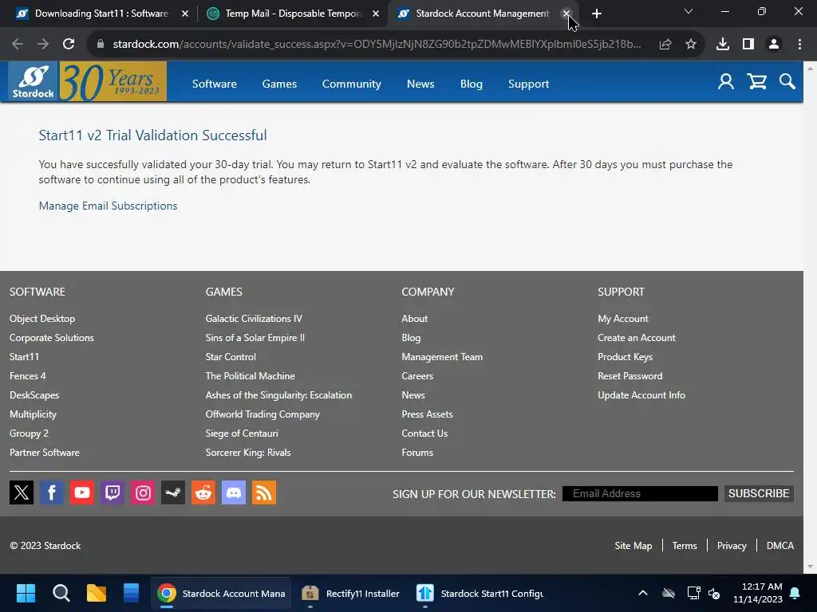This screenshot has height=612, width=817.
Task: Open the shopping cart icon
Action: [x=756, y=82]
